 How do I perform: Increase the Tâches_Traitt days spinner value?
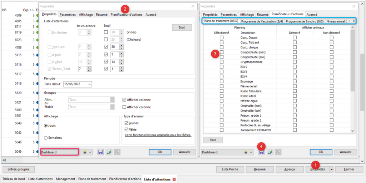tap(89, 67)
